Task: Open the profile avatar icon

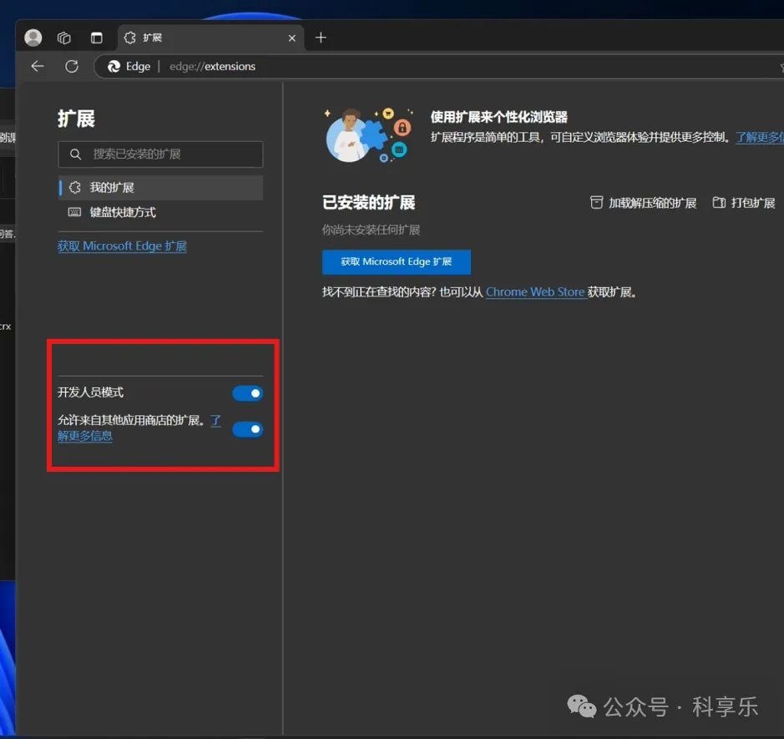Action: [33, 38]
